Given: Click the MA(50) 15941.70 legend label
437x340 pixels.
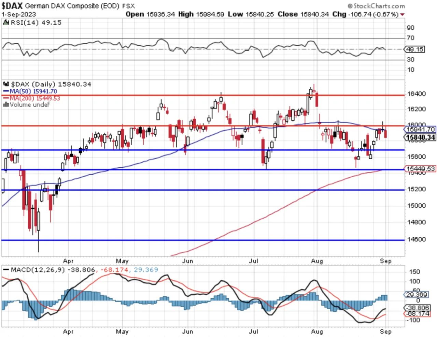Looking at the screenshot, I should point(33,91).
